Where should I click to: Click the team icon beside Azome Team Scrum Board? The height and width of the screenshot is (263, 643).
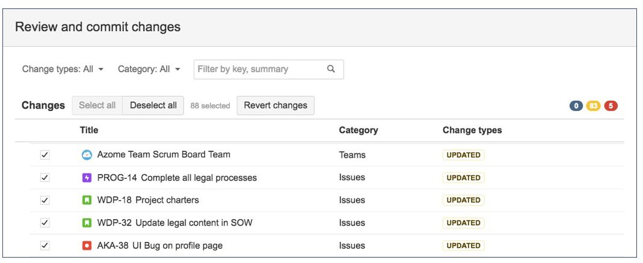point(87,155)
